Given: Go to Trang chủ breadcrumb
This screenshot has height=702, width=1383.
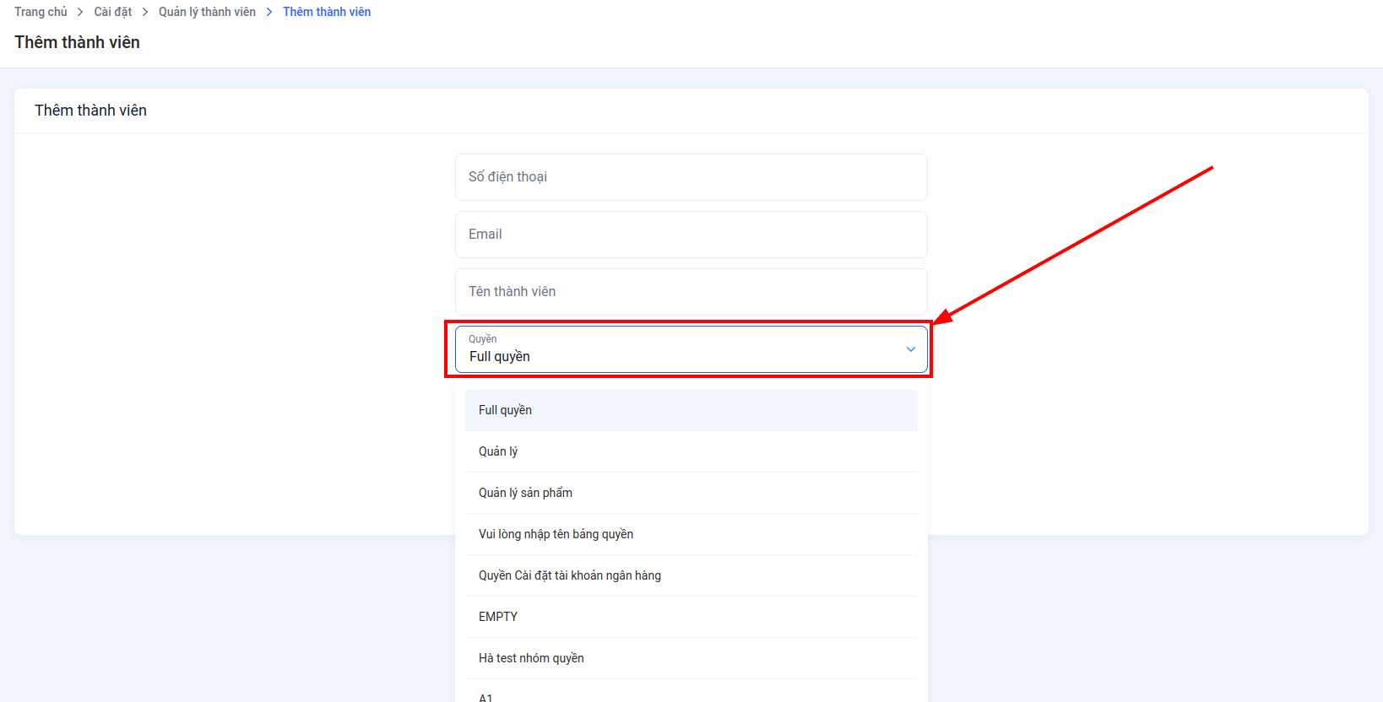Looking at the screenshot, I should pos(41,12).
